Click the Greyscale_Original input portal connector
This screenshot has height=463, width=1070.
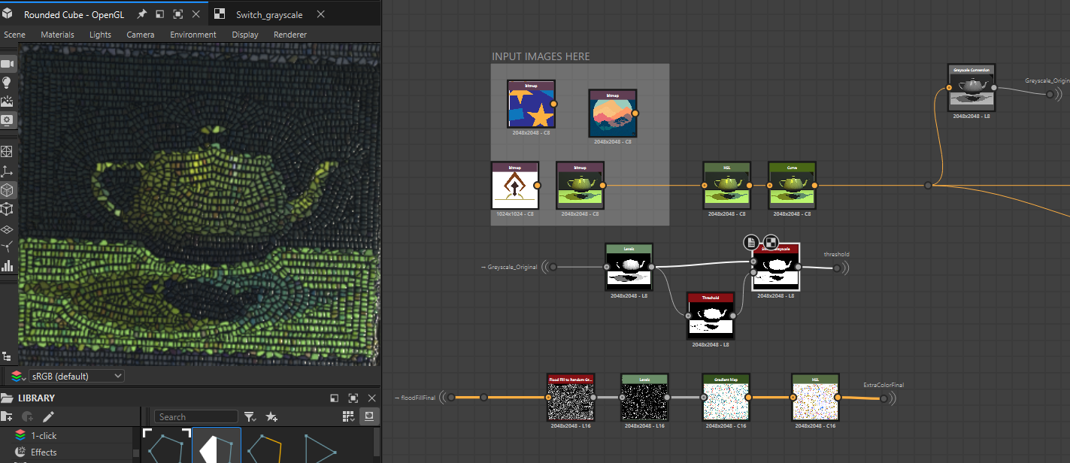click(553, 267)
